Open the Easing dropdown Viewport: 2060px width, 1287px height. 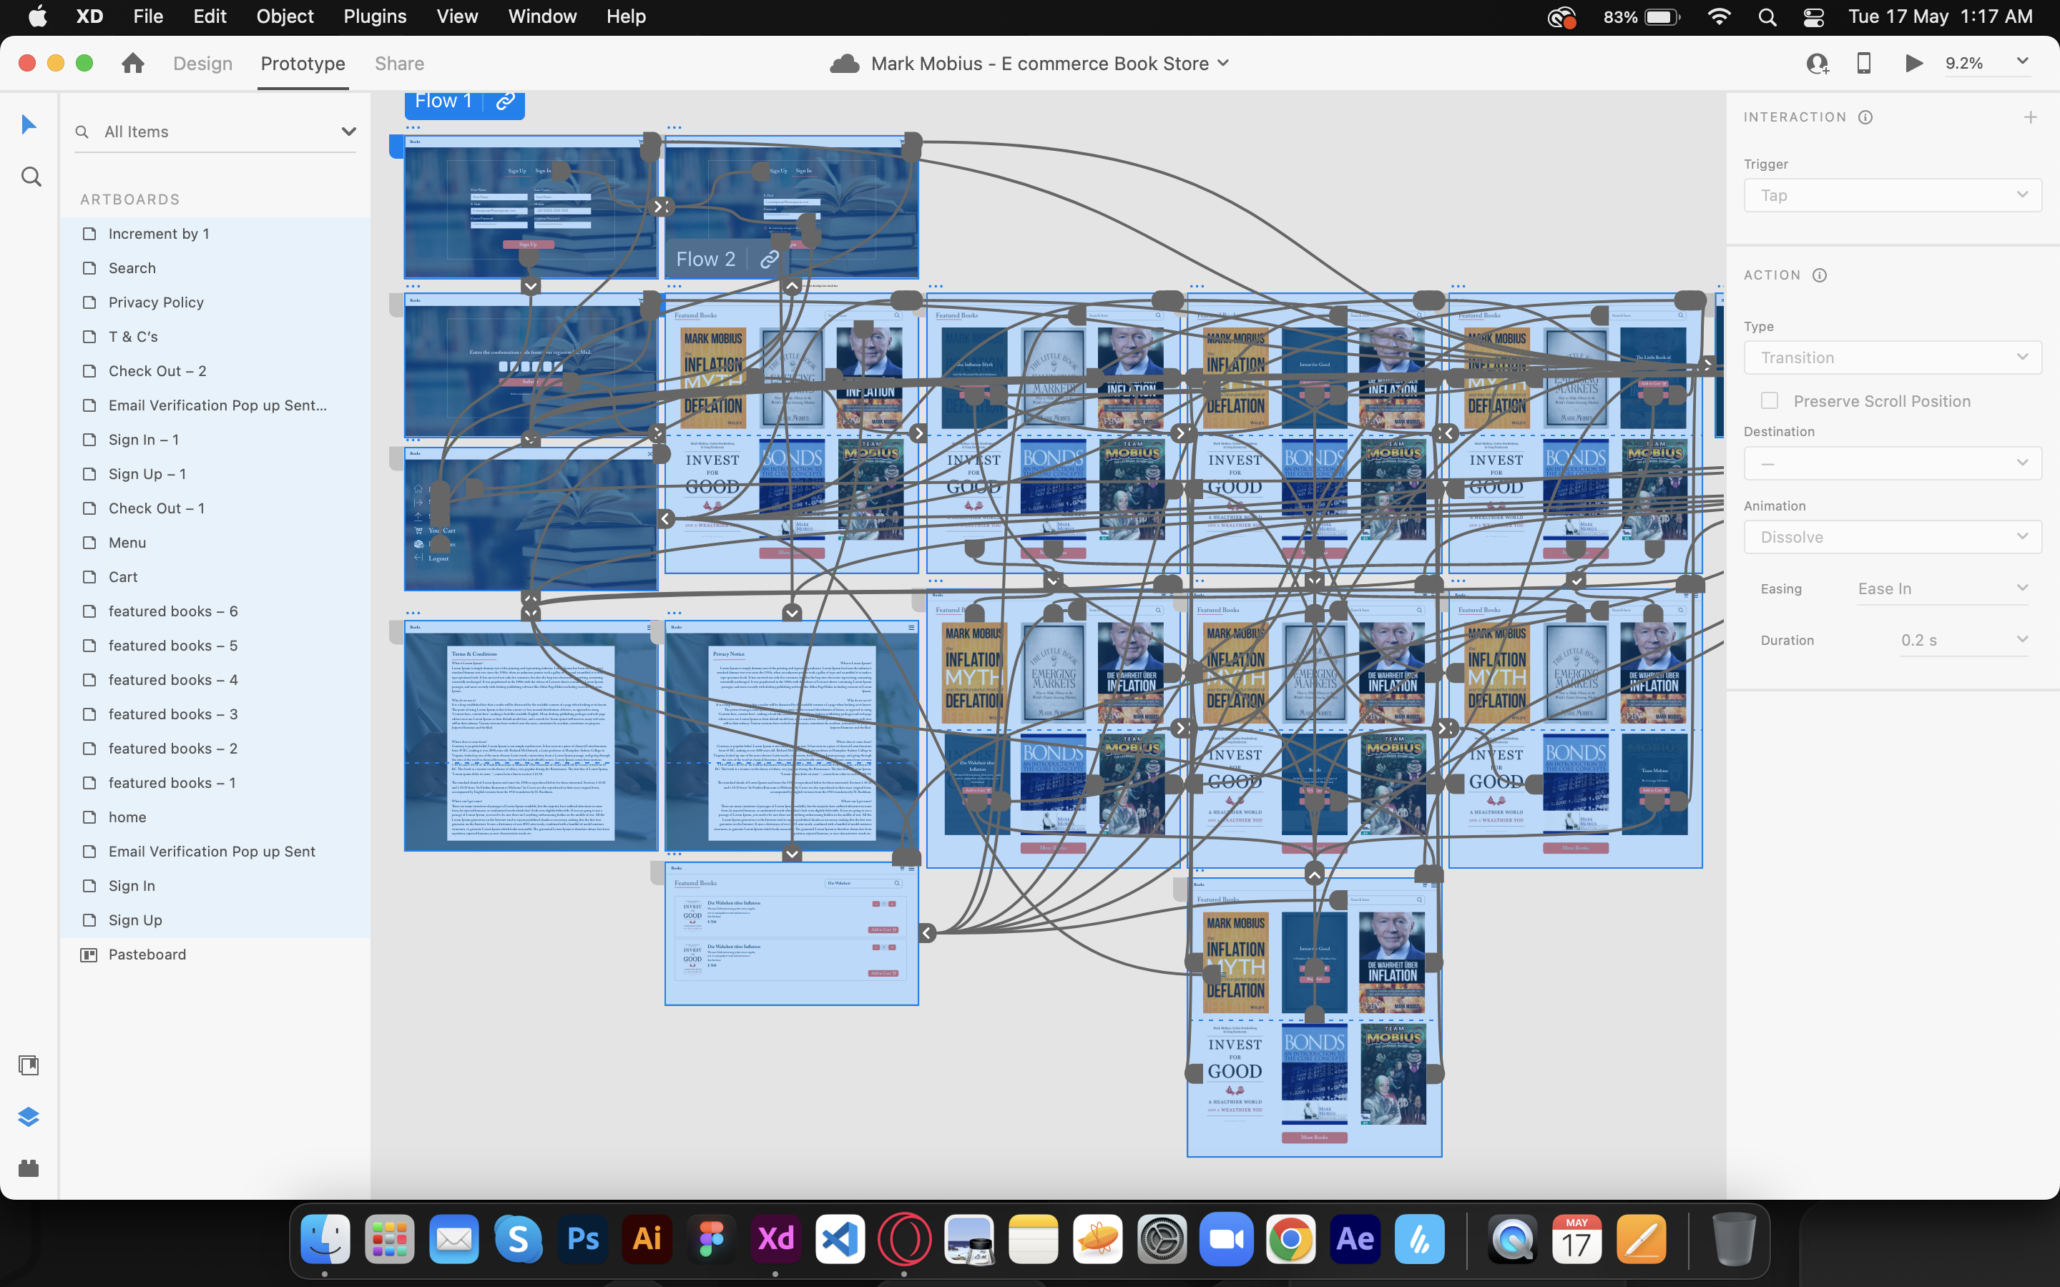click(1943, 589)
